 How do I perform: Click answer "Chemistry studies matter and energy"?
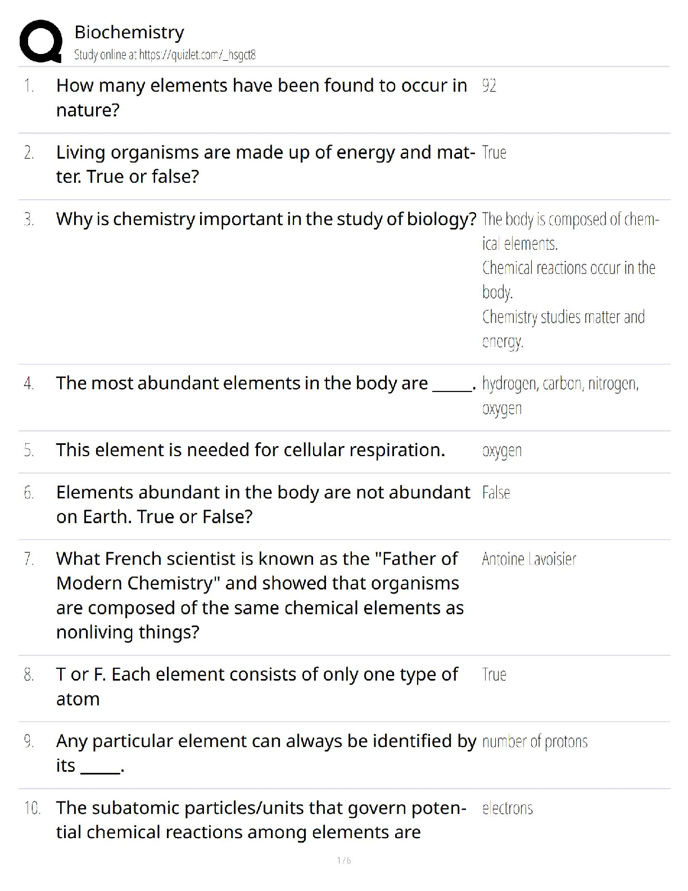563,329
